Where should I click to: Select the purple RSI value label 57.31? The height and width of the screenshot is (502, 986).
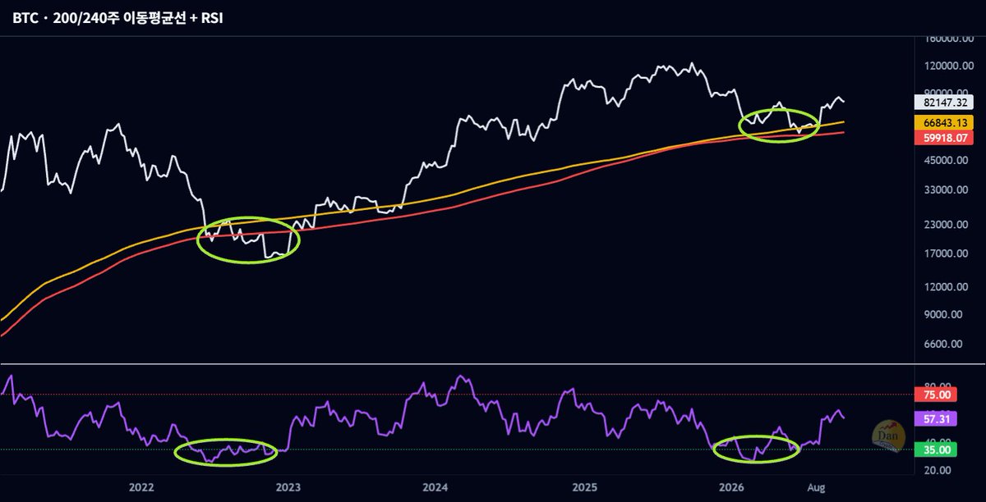934,418
